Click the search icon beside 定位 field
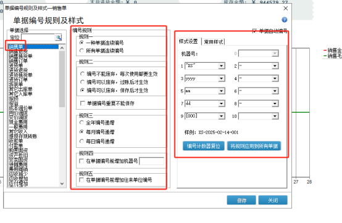Screen dimensions: 342x223 (58, 38)
